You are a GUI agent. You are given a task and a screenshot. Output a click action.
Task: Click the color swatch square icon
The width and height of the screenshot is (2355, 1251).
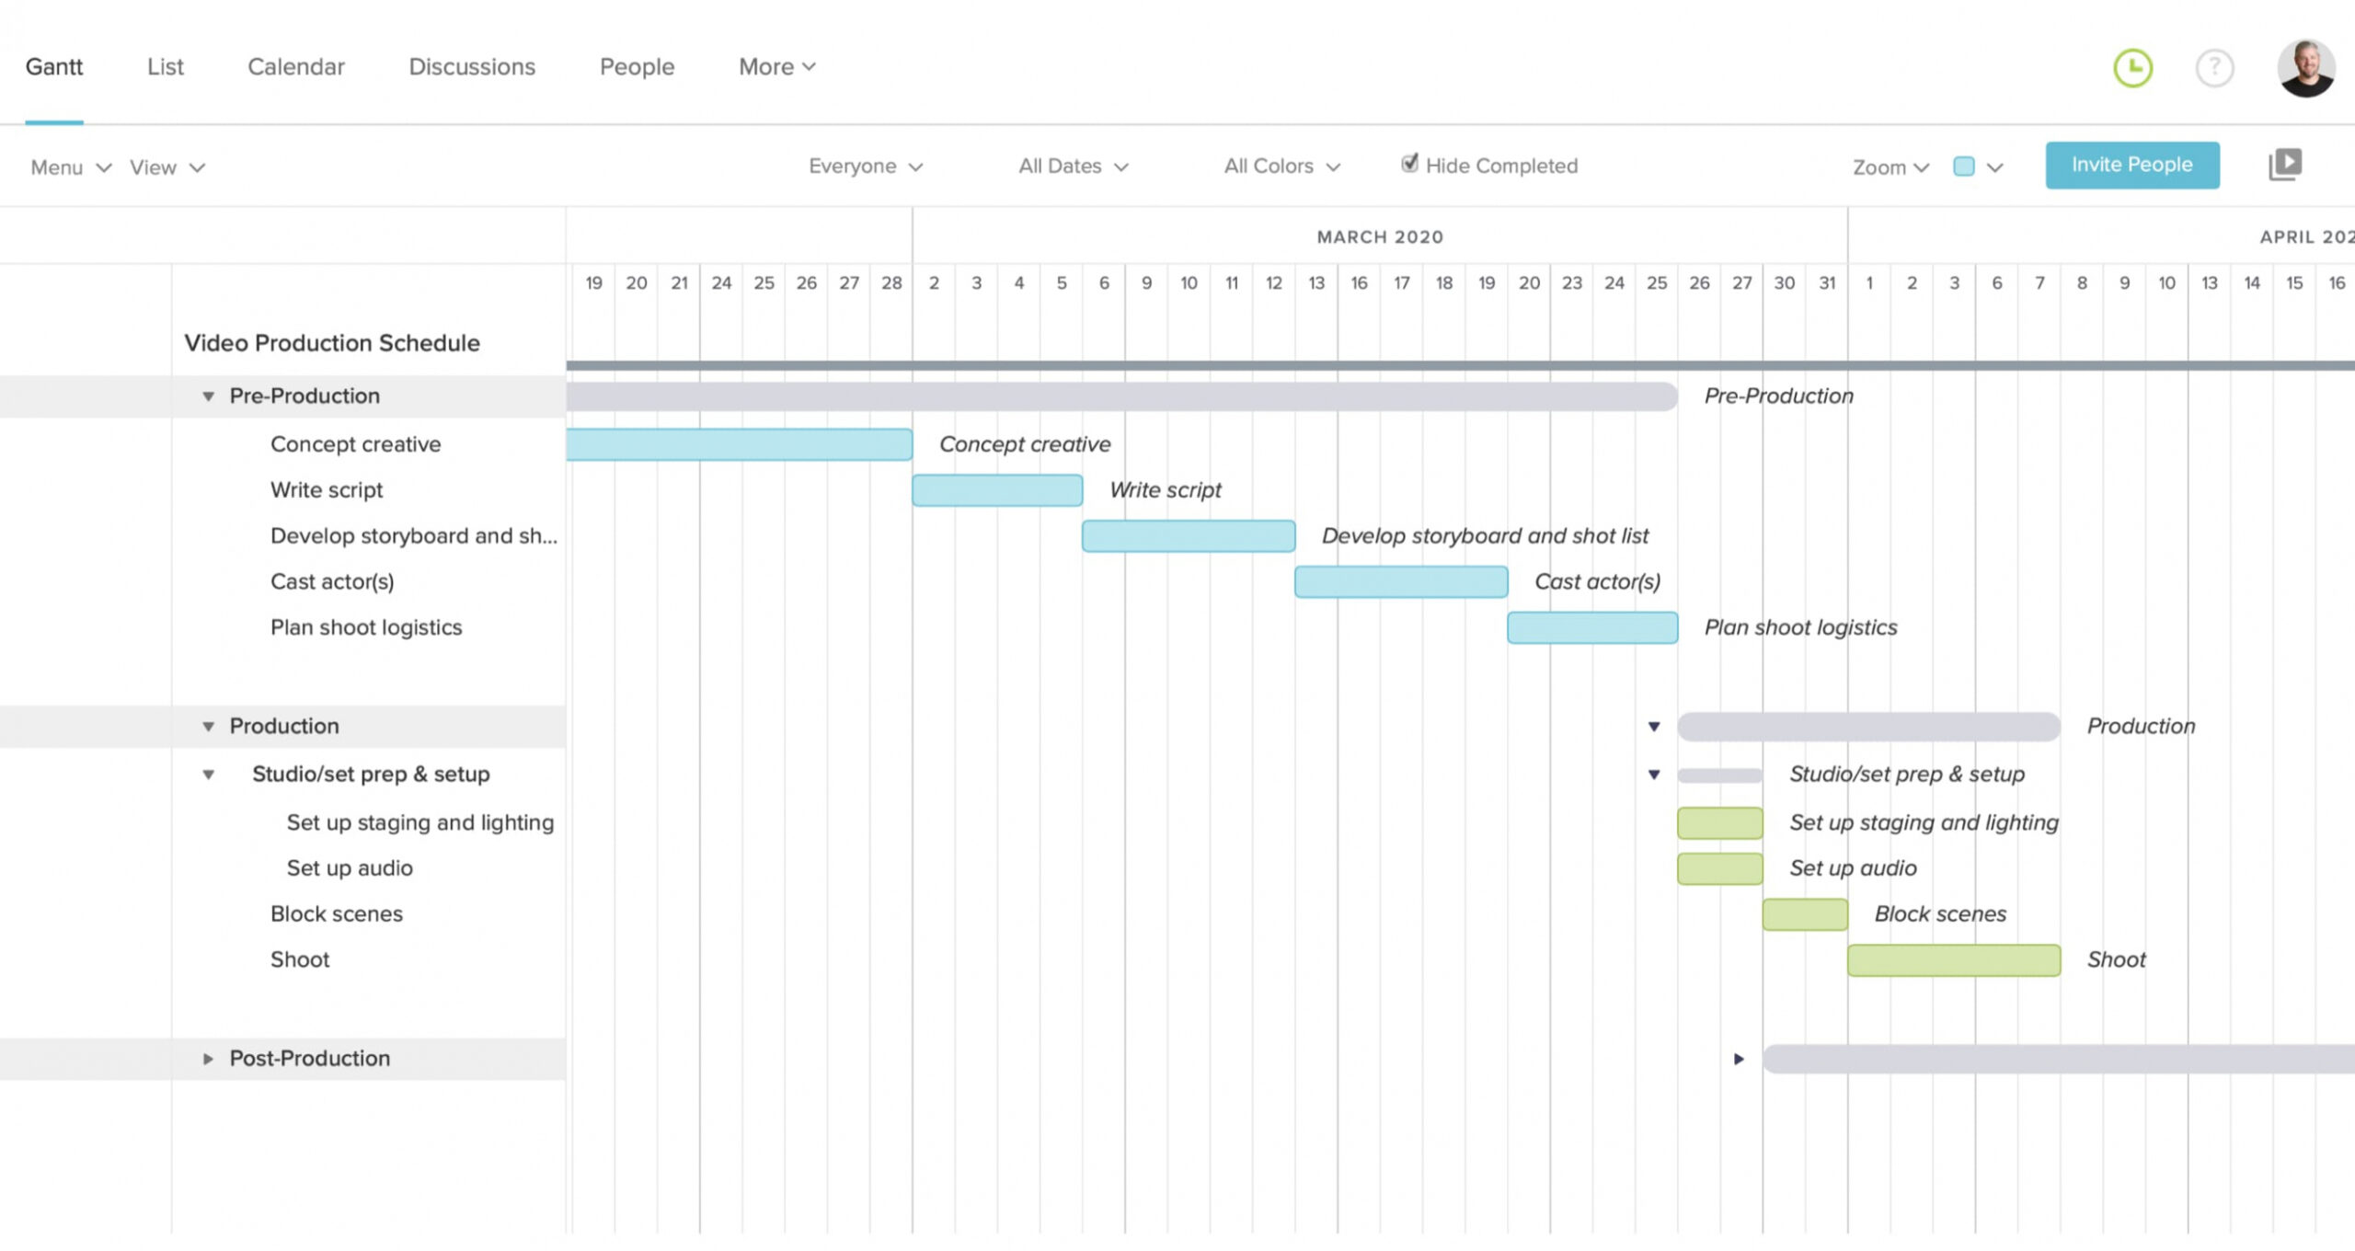(x=1964, y=166)
